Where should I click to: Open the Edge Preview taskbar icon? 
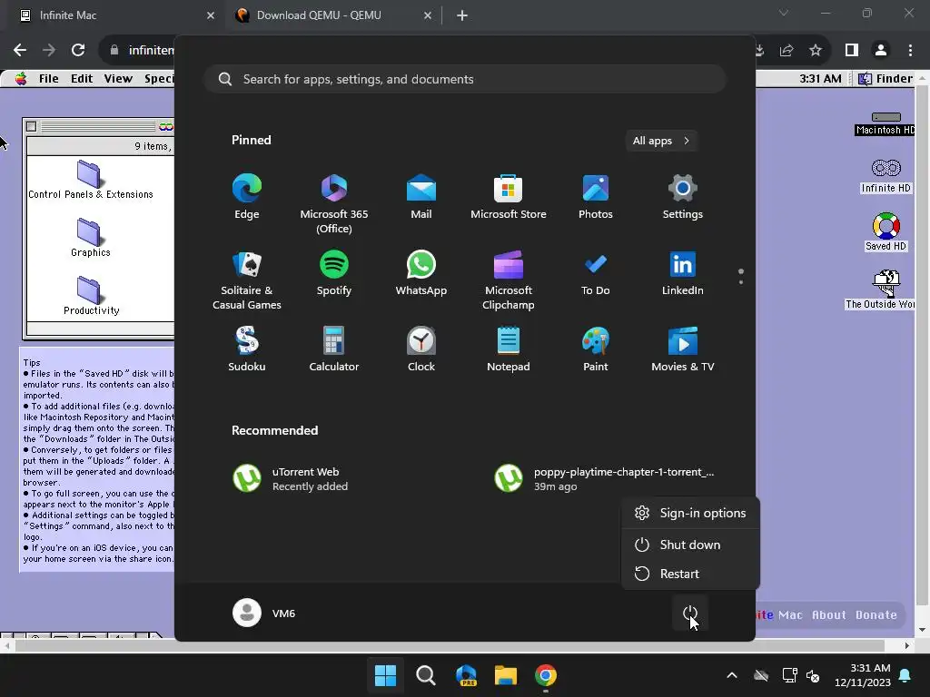click(x=466, y=675)
